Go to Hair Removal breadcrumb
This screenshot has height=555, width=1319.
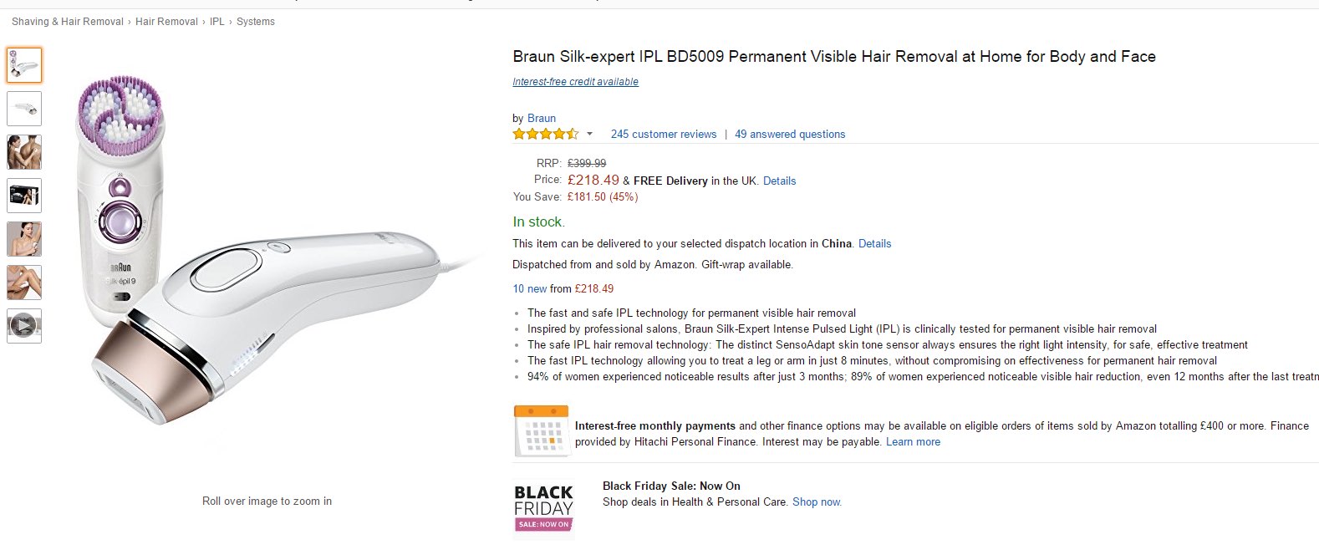point(166,22)
